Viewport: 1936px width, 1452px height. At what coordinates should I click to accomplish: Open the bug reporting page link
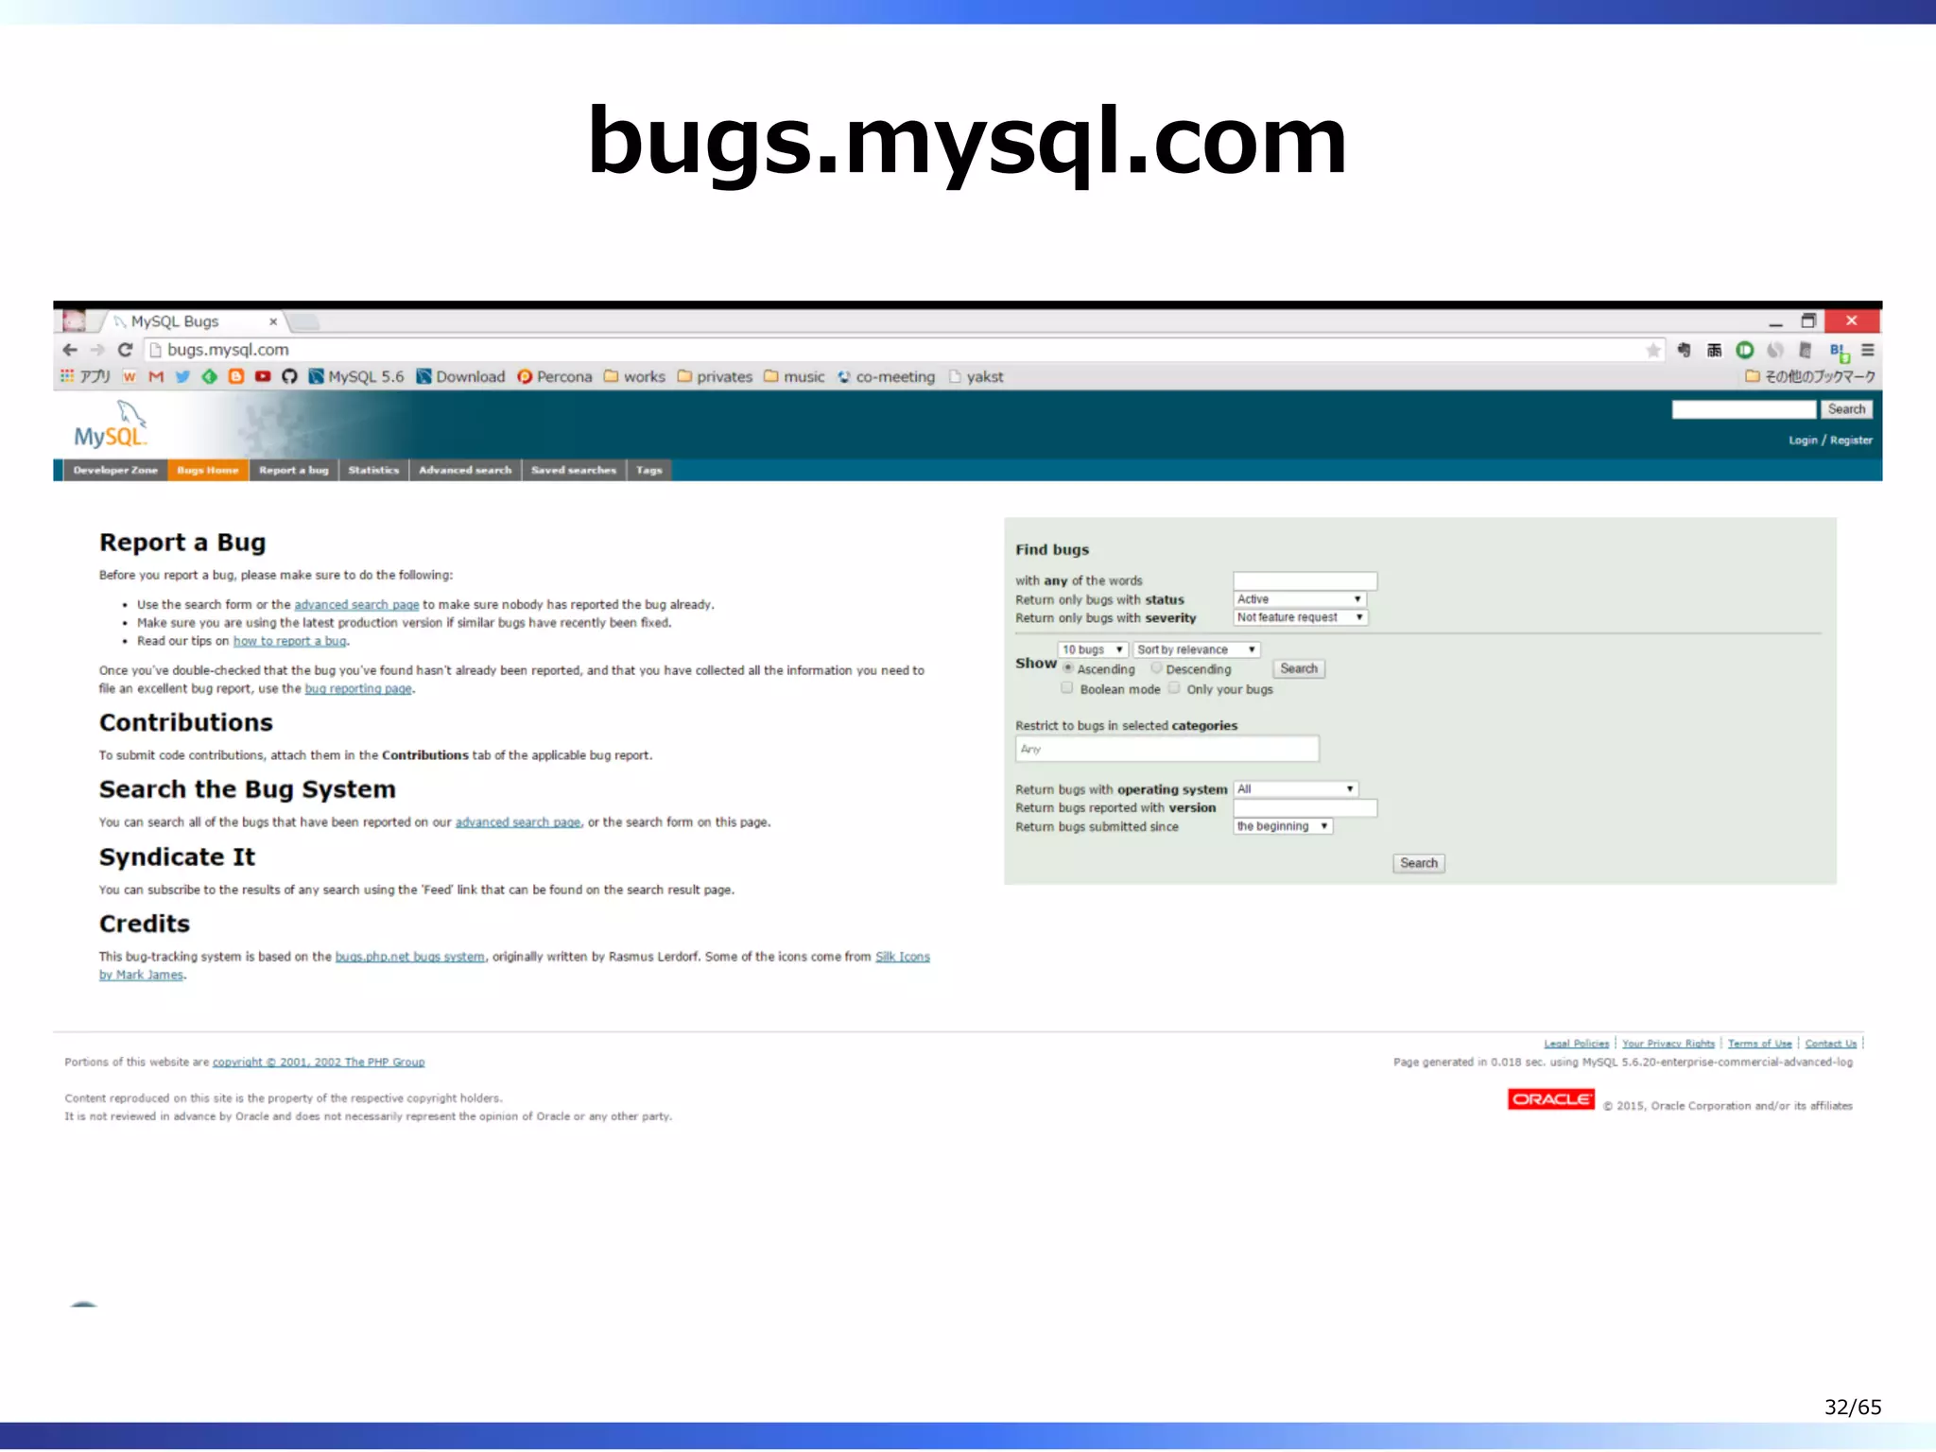(x=358, y=688)
